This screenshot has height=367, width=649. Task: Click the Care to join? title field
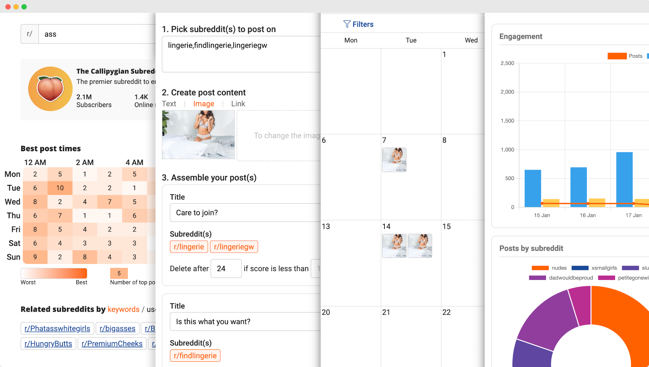pyautogui.click(x=245, y=213)
